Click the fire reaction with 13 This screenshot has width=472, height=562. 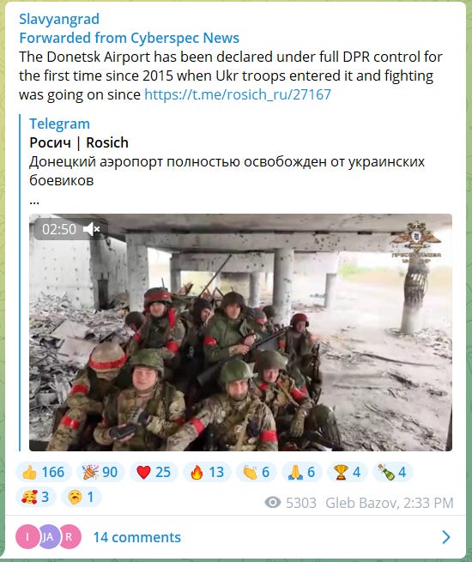point(207,472)
